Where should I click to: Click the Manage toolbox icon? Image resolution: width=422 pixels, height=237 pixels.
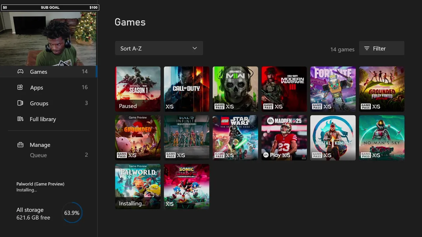click(x=20, y=145)
